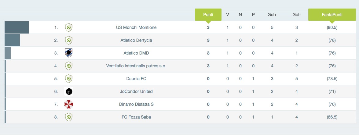The width and height of the screenshot is (359, 135).
Task: Sort by V wins column header
Action: pos(228,15)
